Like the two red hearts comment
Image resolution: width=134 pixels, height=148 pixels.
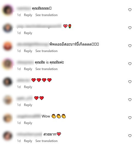[x=130, y=100]
